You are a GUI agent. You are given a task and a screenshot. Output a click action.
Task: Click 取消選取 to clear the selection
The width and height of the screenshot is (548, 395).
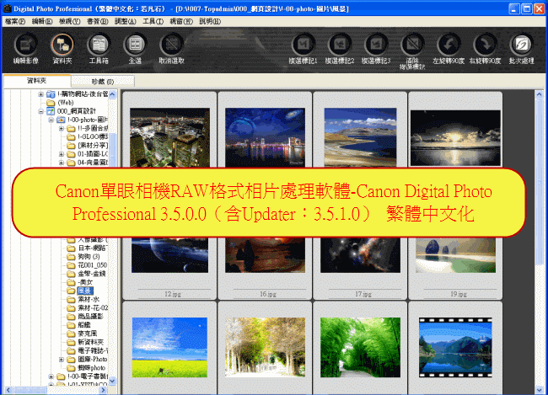(172, 46)
